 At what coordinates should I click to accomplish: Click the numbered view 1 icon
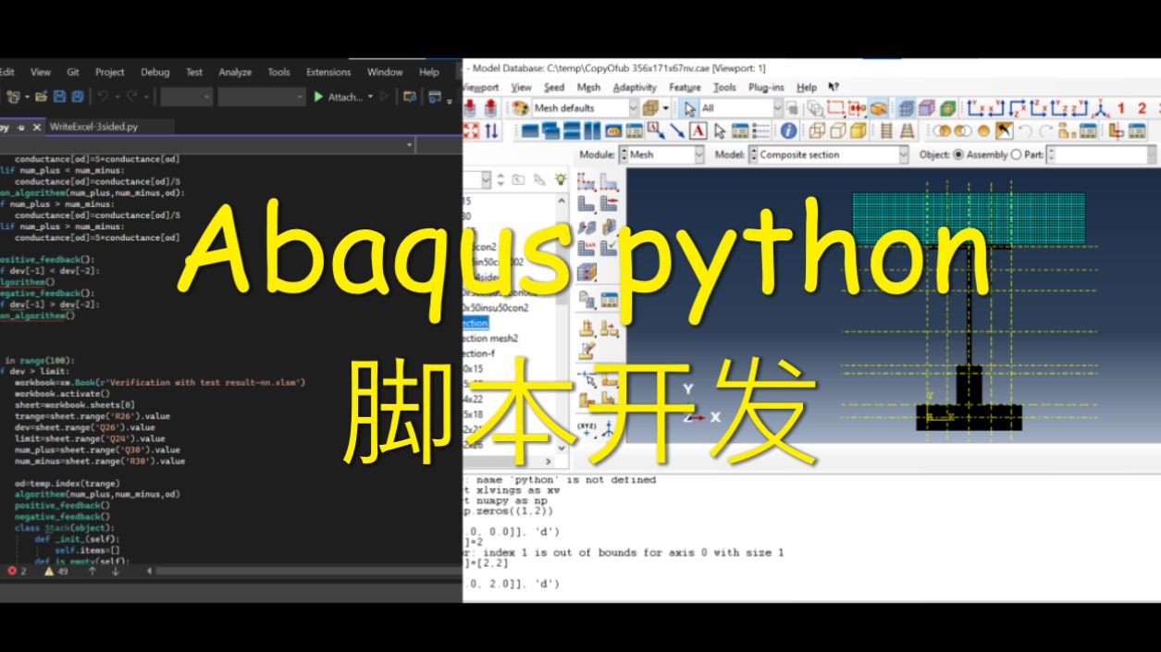[1120, 108]
